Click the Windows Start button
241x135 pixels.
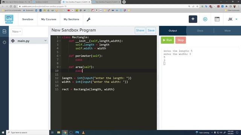click(x=3, y=132)
